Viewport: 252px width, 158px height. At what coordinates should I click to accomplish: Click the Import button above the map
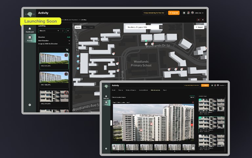pos(199,27)
